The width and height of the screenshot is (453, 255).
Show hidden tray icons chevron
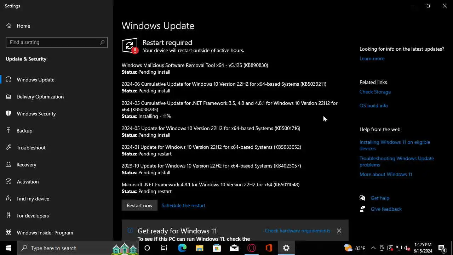tap(373, 248)
